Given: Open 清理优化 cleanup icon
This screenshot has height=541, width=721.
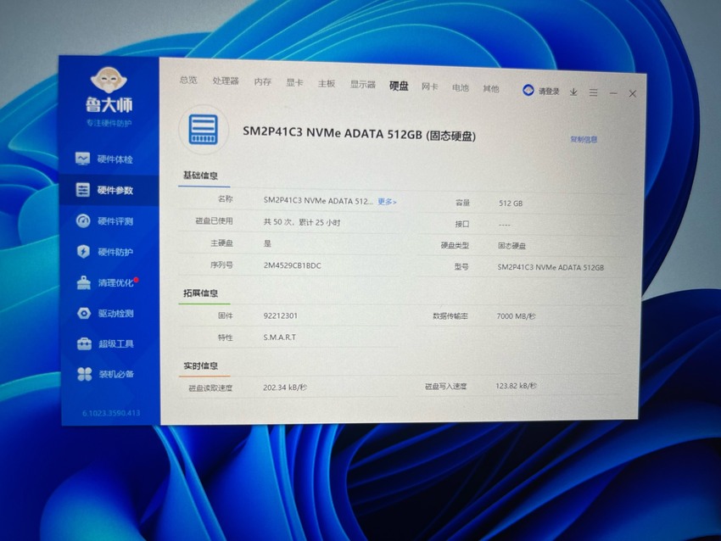Looking at the screenshot, I should click(x=84, y=282).
